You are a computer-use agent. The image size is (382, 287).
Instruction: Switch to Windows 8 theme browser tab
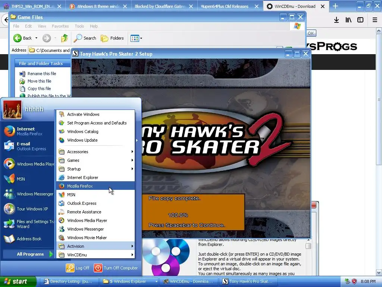point(98,6)
